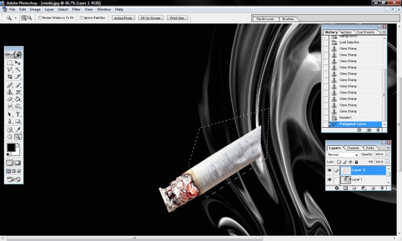
Task: Switch to Tool Presets tab
Action: pos(366,32)
